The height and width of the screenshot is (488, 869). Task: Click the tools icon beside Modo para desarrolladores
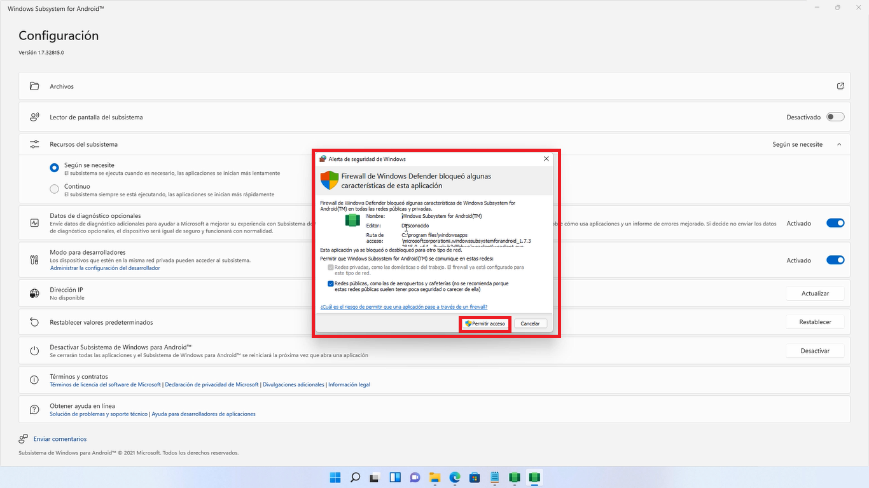pyautogui.click(x=34, y=260)
